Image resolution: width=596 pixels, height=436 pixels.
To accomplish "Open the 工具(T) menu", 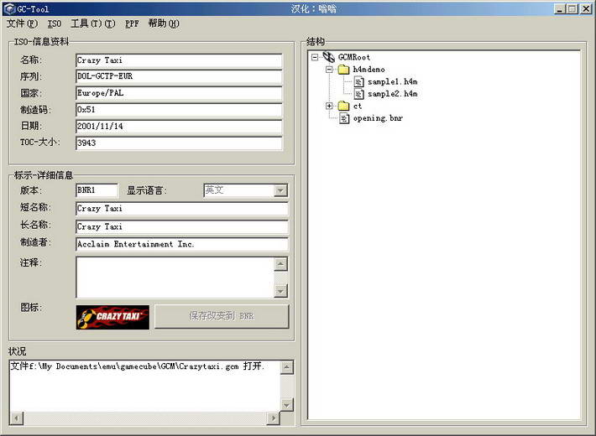I will (x=86, y=23).
